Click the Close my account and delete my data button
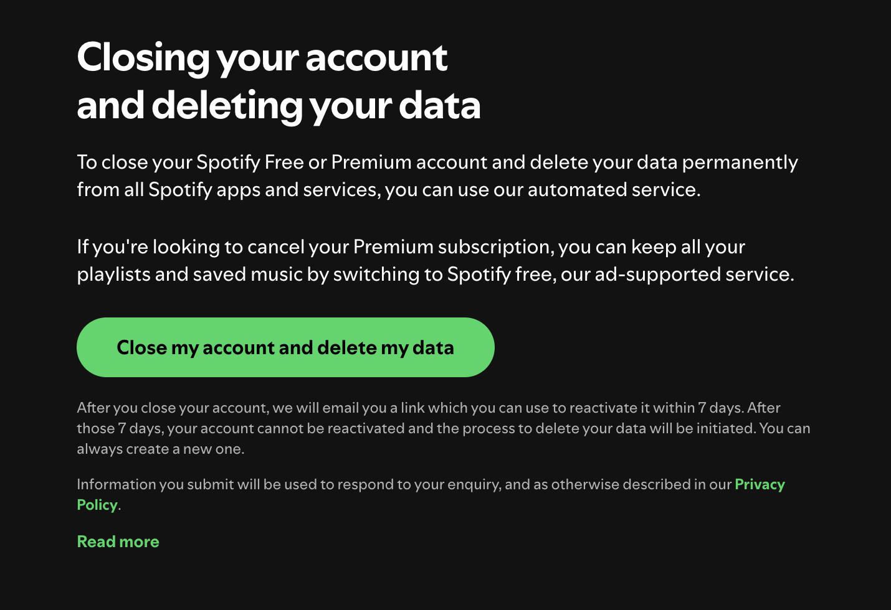Image resolution: width=891 pixels, height=610 pixels. 285,347
